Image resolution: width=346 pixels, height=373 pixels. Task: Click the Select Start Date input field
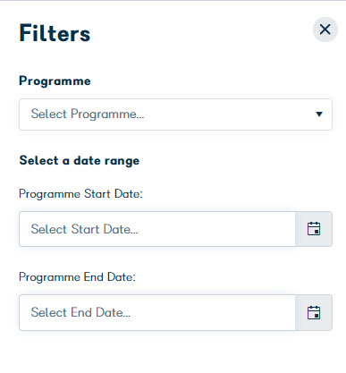coord(157,229)
